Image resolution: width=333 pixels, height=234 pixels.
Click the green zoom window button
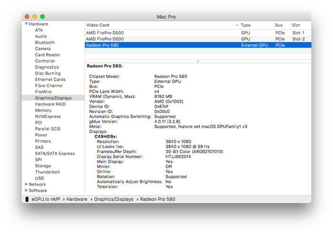pos(42,17)
